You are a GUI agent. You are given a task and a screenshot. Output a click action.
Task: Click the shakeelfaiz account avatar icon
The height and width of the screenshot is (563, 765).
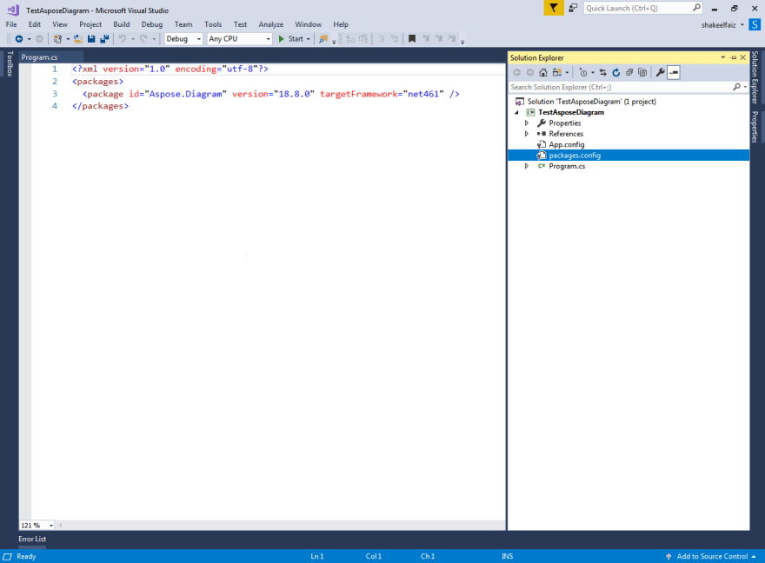(755, 24)
